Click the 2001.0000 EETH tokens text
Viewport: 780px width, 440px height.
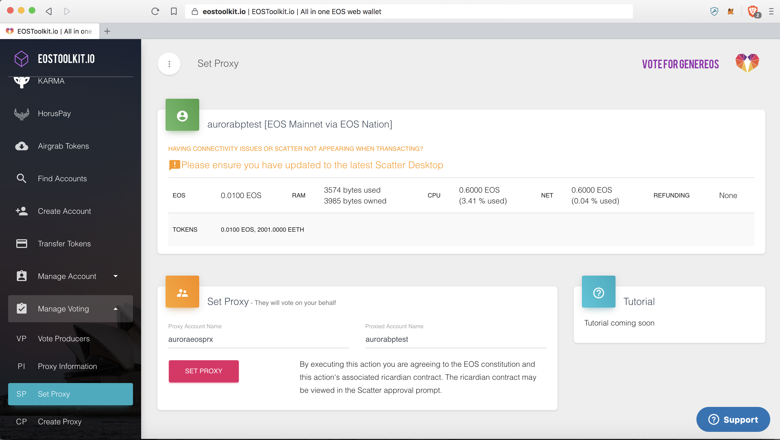281,229
